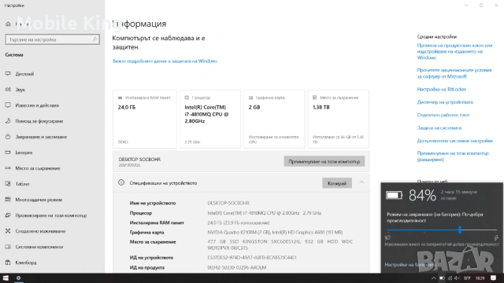Click the graphics card 2 GB card
The width and height of the screenshot is (504, 283).
pyautogui.click(x=274, y=119)
